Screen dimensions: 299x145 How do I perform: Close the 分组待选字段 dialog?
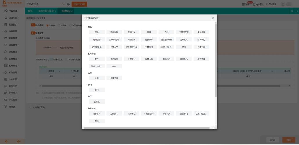click(x=213, y=18)
